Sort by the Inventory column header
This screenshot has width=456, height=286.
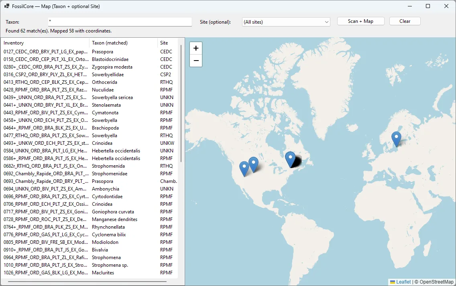coord(46,43)
